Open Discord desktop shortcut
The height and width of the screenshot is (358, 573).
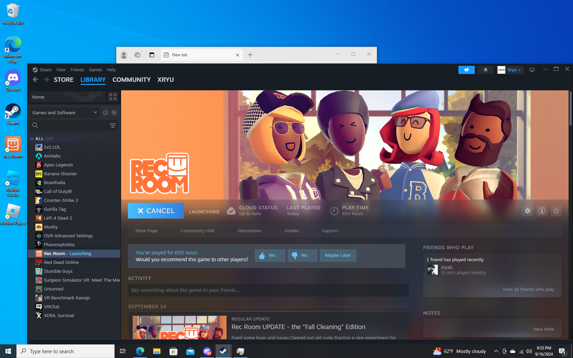[x=13, y=81]
